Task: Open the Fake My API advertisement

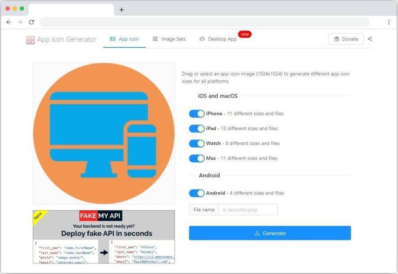Action: tap(104, 237)
